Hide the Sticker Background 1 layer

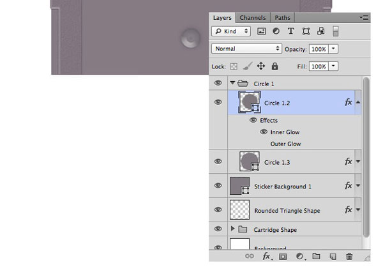point(218,185)
